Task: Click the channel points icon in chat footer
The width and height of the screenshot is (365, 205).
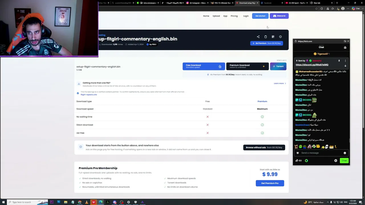Action: coord(299,161)
